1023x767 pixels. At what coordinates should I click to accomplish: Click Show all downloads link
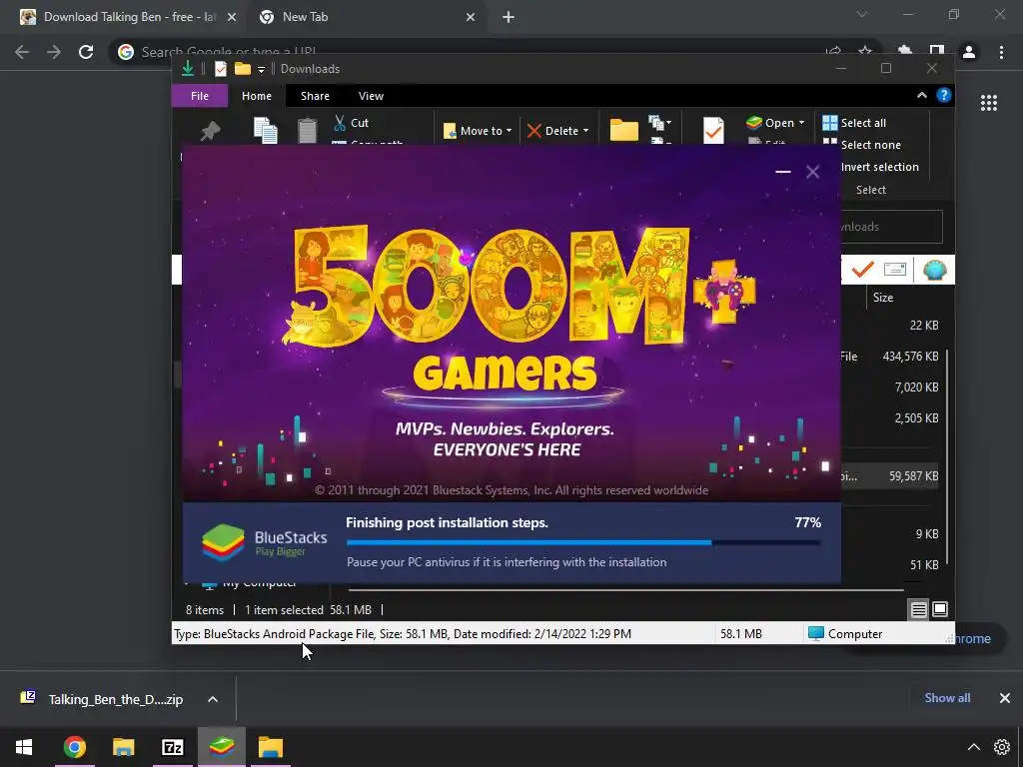point(947,698)
